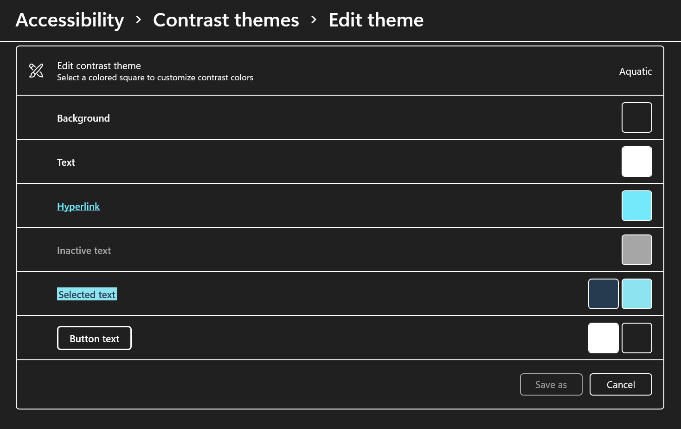
Task: Pick the cyan Hyperlink color swatch
Action: click(x=636, y=206)
